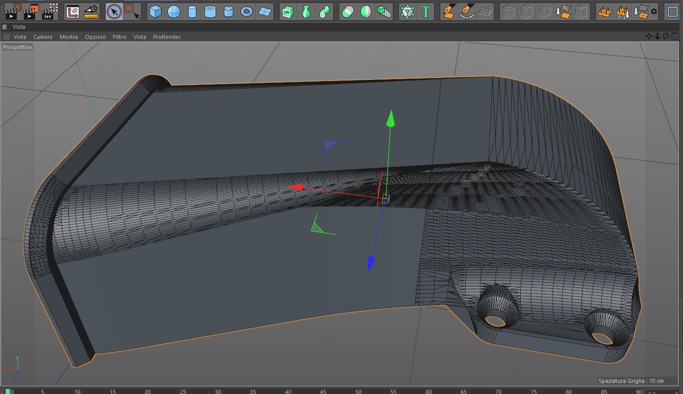The height and width of the screenshot is (394, 683).
Task: Click the orange mesh icon with white arrow
Action: (623, 12)
